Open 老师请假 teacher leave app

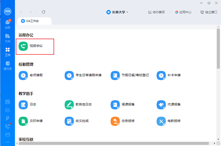pos(31,75)
